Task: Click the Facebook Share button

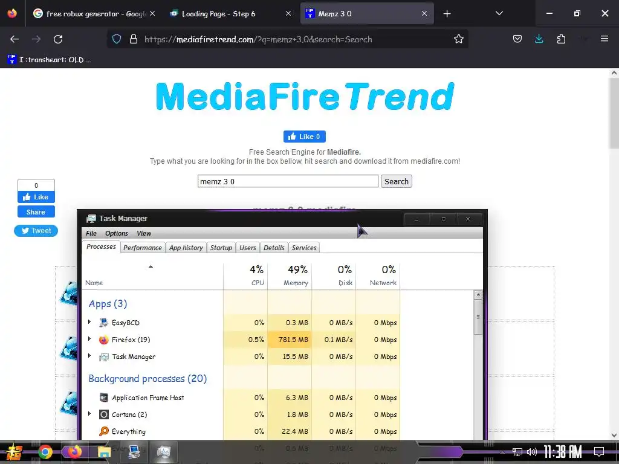Action: coord(36,212)
